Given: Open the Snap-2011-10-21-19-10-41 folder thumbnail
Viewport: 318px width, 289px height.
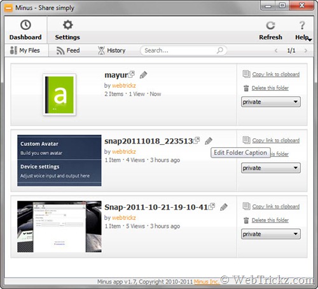Looking at the screenshot, I should point(59,227).
